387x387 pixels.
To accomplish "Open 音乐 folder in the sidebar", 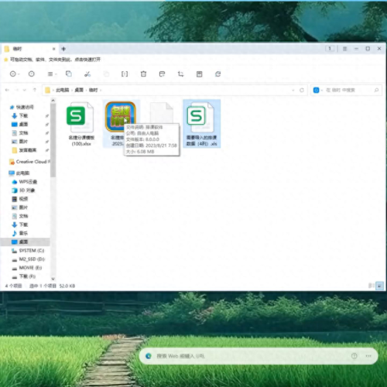I will [x=20, y=233].
